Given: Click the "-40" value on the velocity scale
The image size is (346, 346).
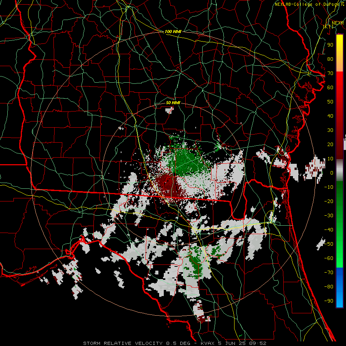Looking at the screenshot, I should (x=329, y=230).
